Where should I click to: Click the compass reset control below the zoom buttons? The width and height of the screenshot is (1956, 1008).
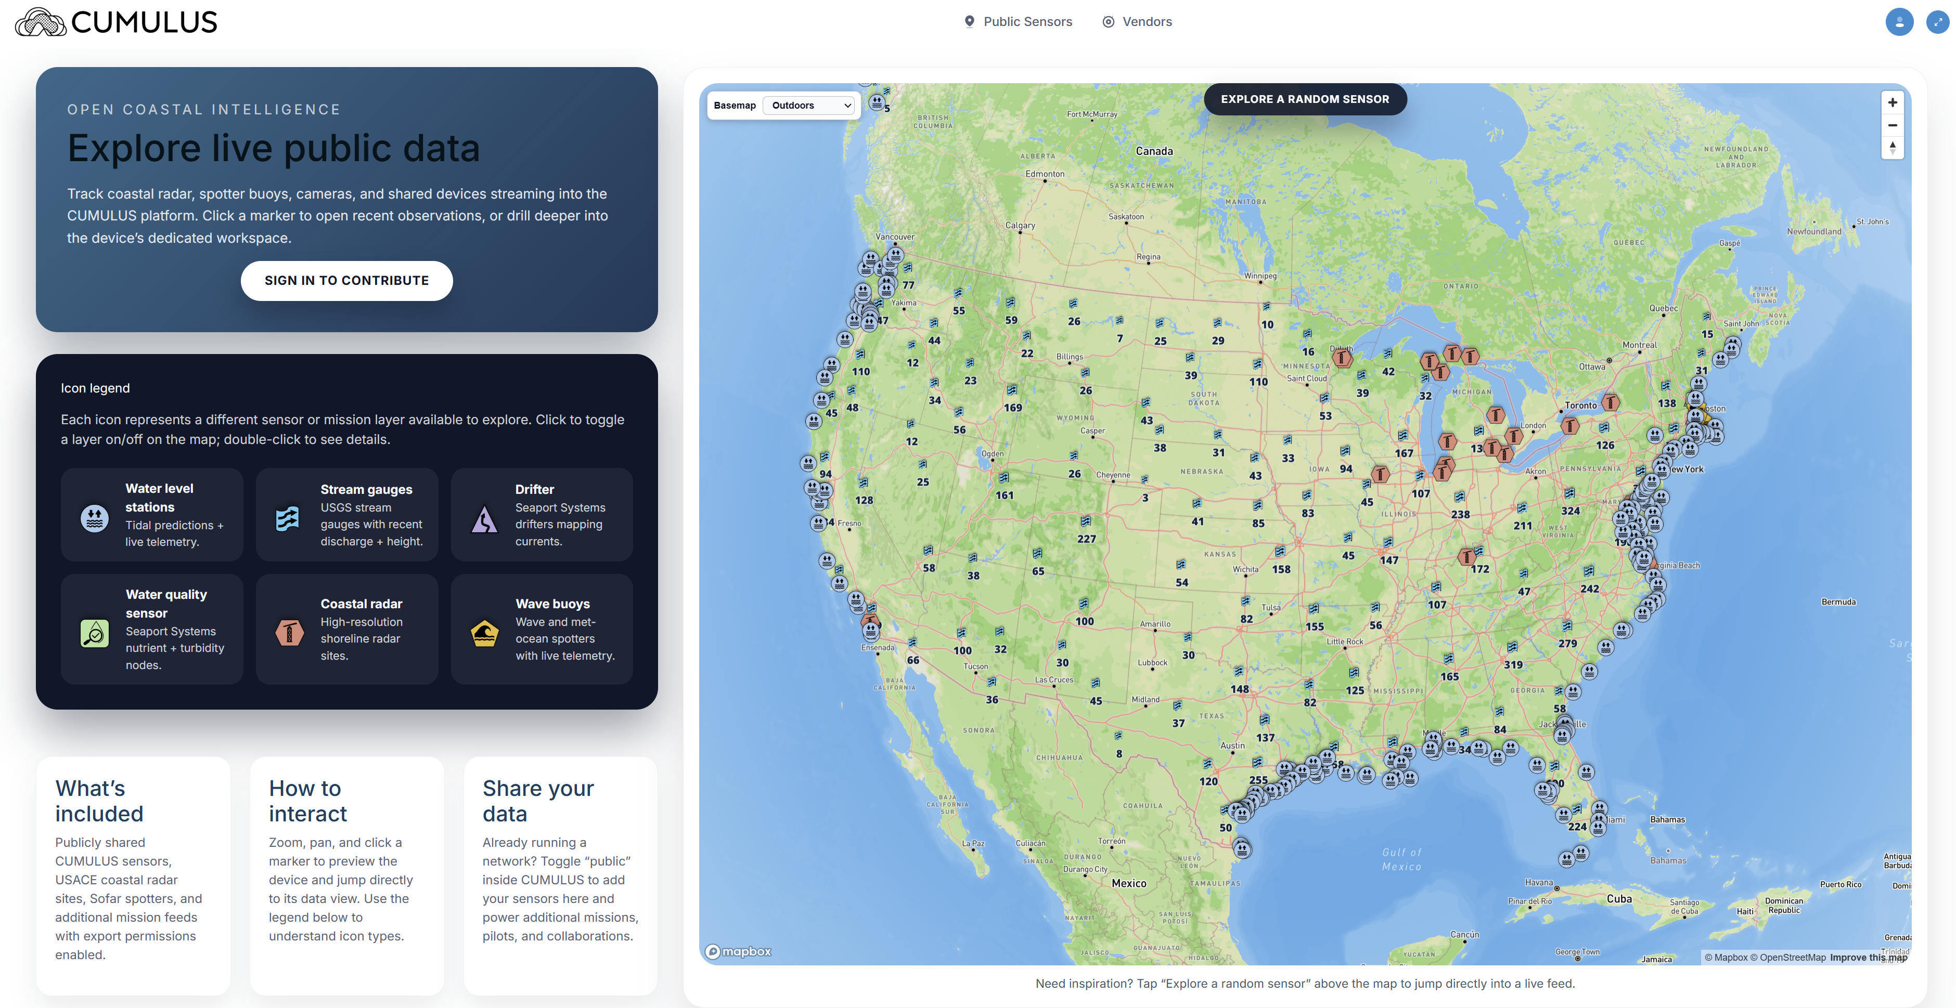pyautogui.click(x=1893, y=148)
